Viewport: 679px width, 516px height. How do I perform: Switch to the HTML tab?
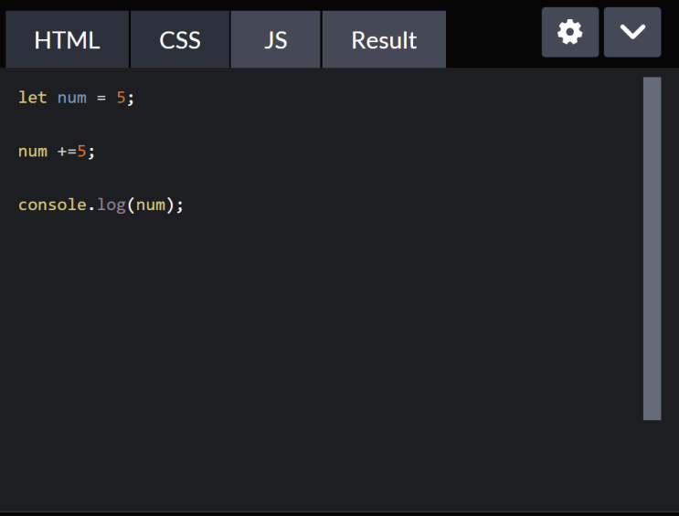[x=67, y=40]
